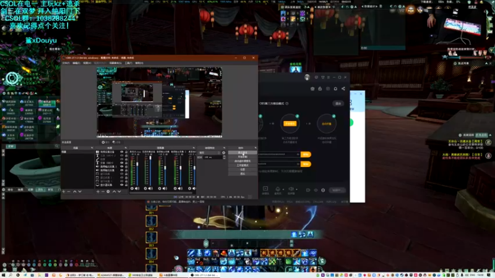
Task: Click the user avatar in the Douyu companion window
Action: tap(307, 77)
